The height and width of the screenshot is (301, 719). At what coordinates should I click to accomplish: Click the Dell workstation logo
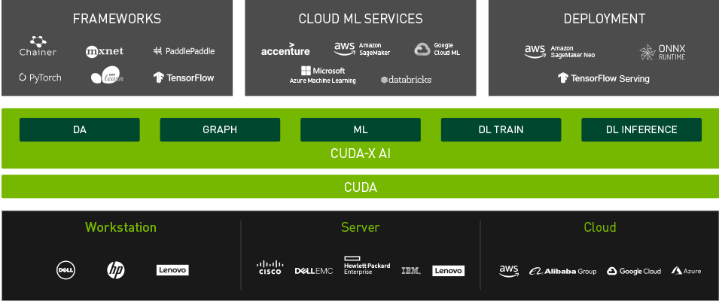tap(66, 270)
